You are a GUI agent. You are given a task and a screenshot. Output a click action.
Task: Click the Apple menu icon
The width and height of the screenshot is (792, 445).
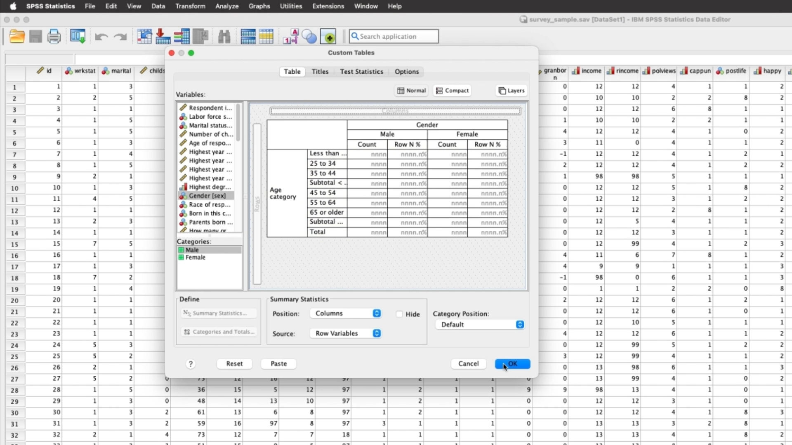tap(13, 6)
